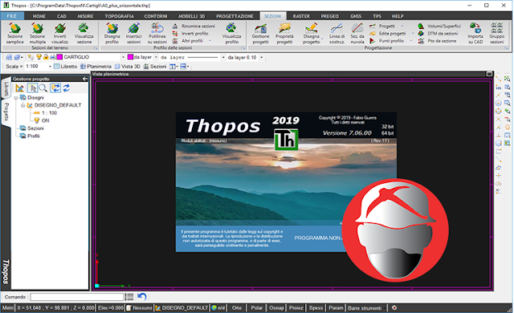Click Volumi/Superfici

coord(439,26)
